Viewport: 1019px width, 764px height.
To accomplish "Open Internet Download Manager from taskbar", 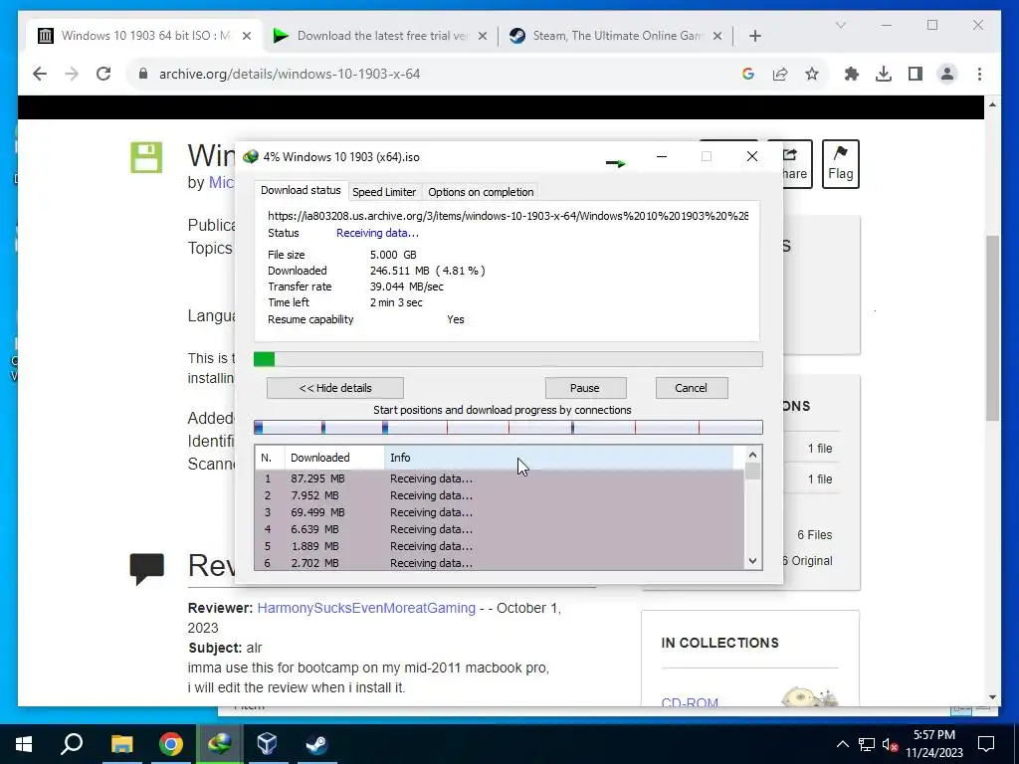I will (x=220, y=744).
